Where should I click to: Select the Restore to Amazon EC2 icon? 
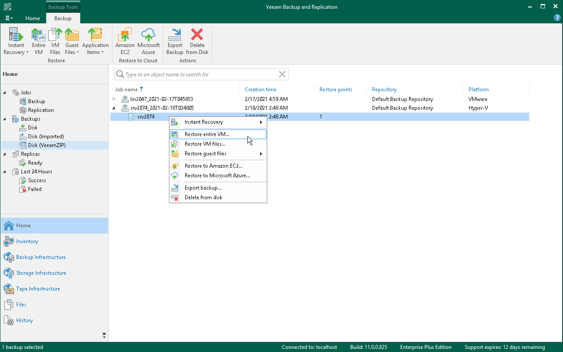click(x=125, y=40)
